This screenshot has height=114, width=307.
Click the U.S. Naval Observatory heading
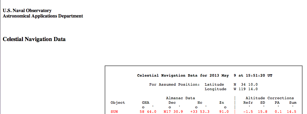coord(27,11)
